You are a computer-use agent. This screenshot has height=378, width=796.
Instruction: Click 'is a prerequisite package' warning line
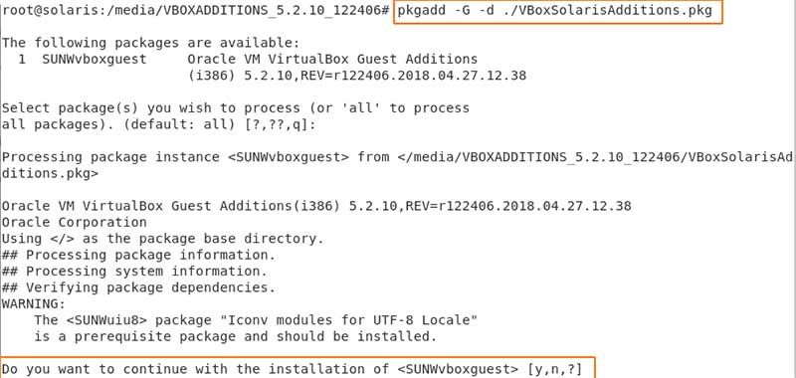[236, 337]
